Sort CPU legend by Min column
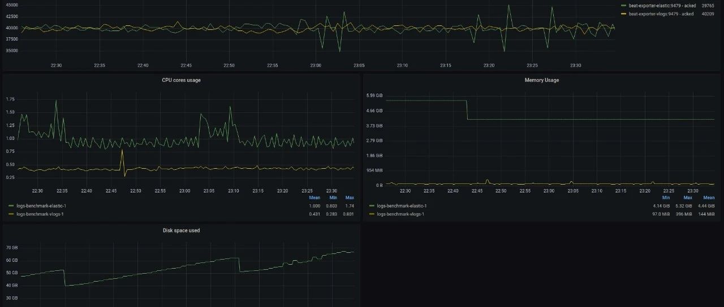724x307 pixels. coord(333,198)
